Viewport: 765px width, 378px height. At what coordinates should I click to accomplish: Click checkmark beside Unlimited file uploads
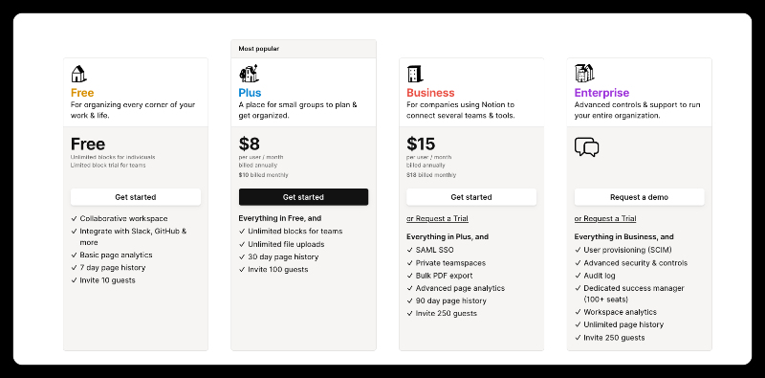[x=242, y=244]
